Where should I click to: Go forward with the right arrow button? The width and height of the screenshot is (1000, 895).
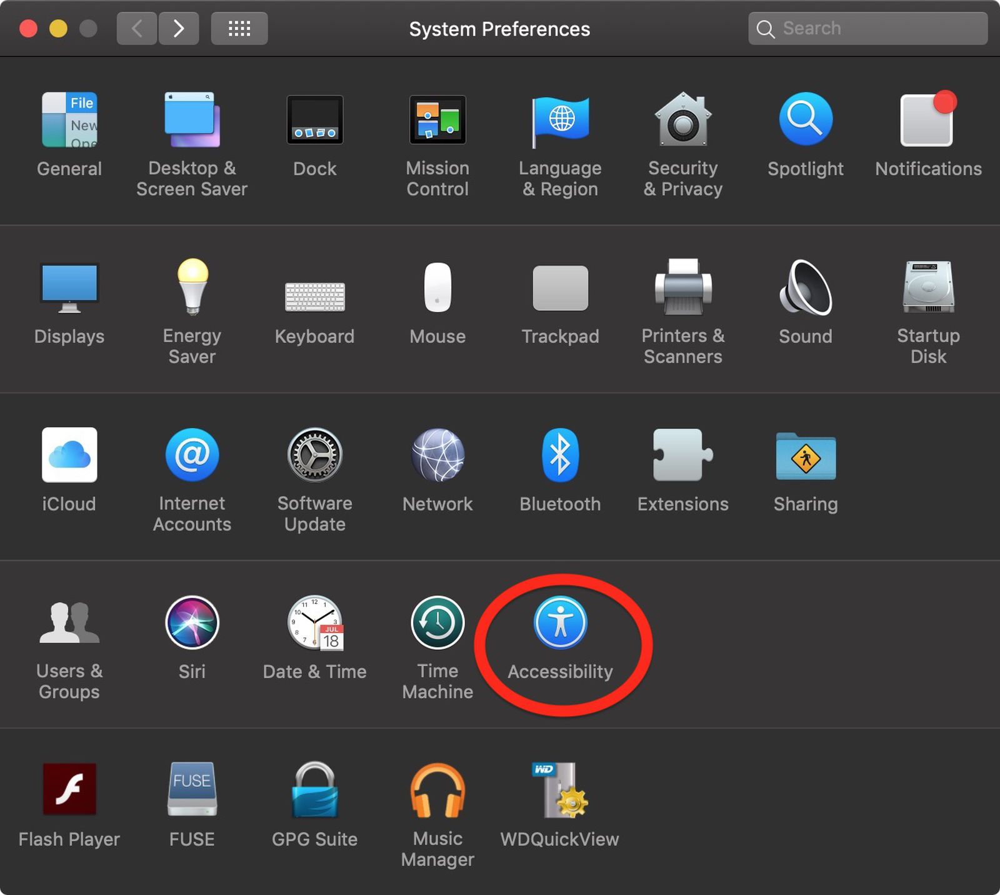[179, 28]
